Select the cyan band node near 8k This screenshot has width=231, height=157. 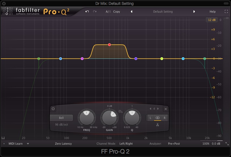point(183,59)
